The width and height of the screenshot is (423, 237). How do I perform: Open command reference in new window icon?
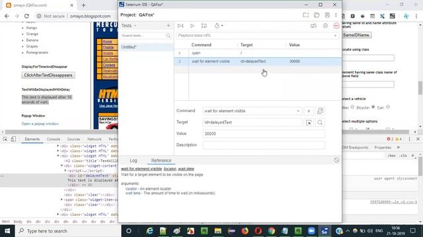click(320, 111)
